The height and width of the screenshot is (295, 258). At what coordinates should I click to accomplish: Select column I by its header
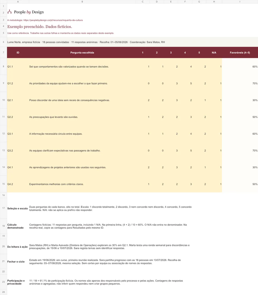(x=240, y=2)
